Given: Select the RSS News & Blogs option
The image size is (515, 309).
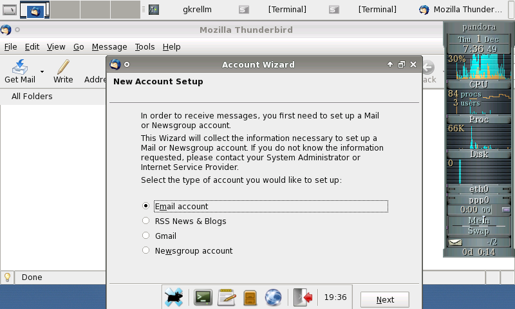Looking at the screenshot, I should [146, 221].
